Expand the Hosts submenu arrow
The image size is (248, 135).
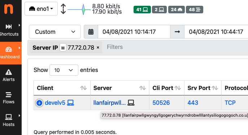pyautogui.click(x=19, y=116)
